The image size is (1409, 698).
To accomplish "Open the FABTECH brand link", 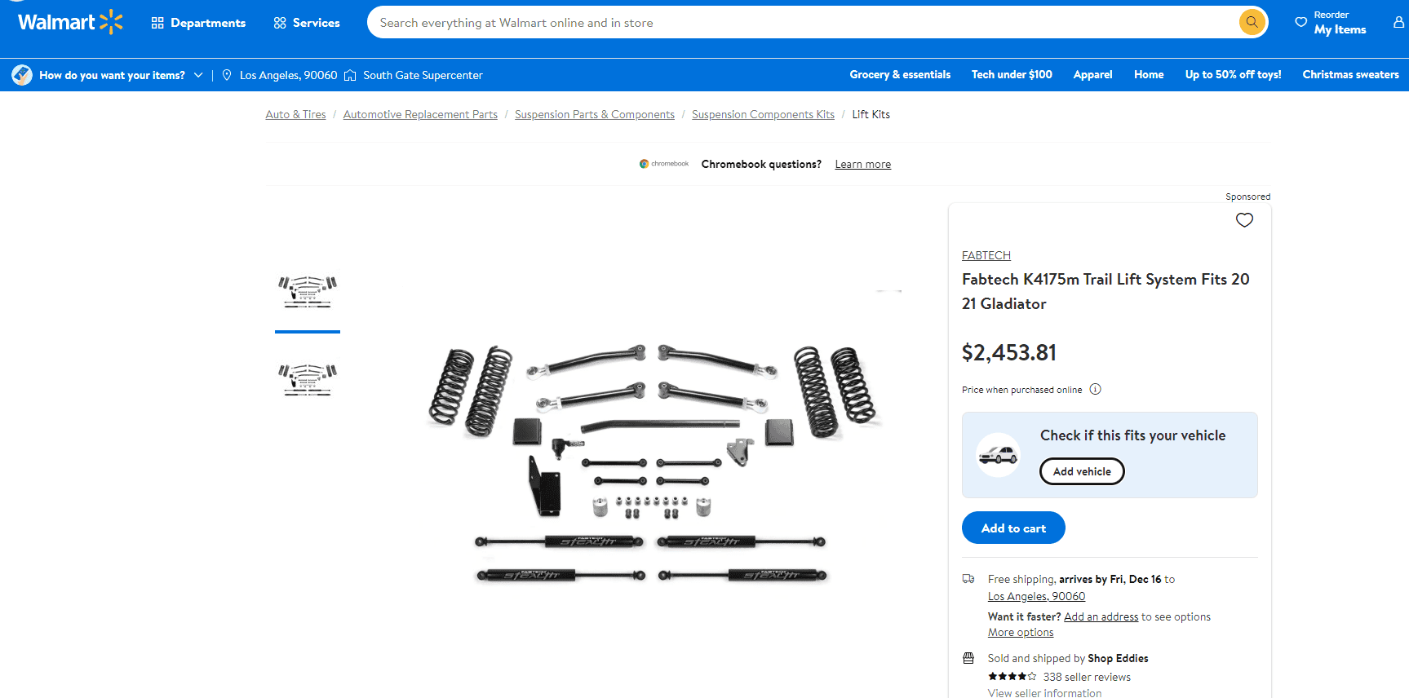I will click(x=986, y=255).
